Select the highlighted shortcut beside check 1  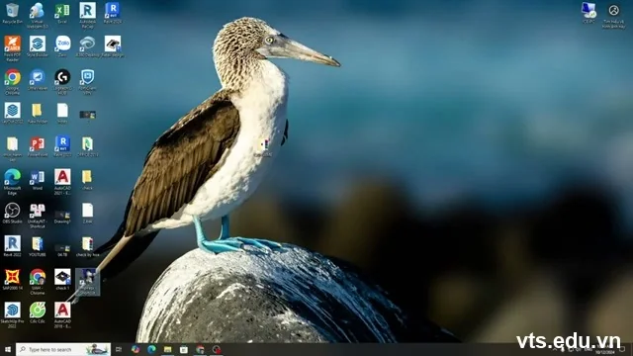click(x=88, y=282)
